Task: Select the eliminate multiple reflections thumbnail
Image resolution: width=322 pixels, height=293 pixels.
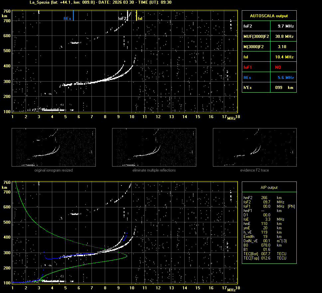Action: [x=154, y=147]
